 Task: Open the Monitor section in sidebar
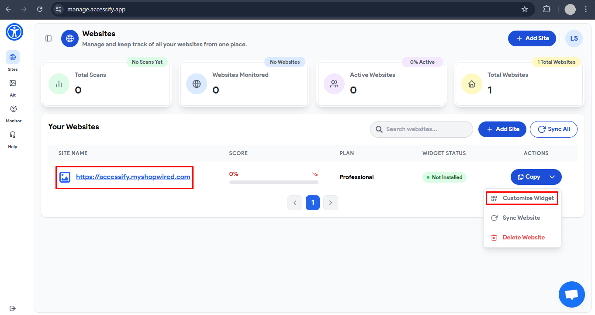[13, 111]
